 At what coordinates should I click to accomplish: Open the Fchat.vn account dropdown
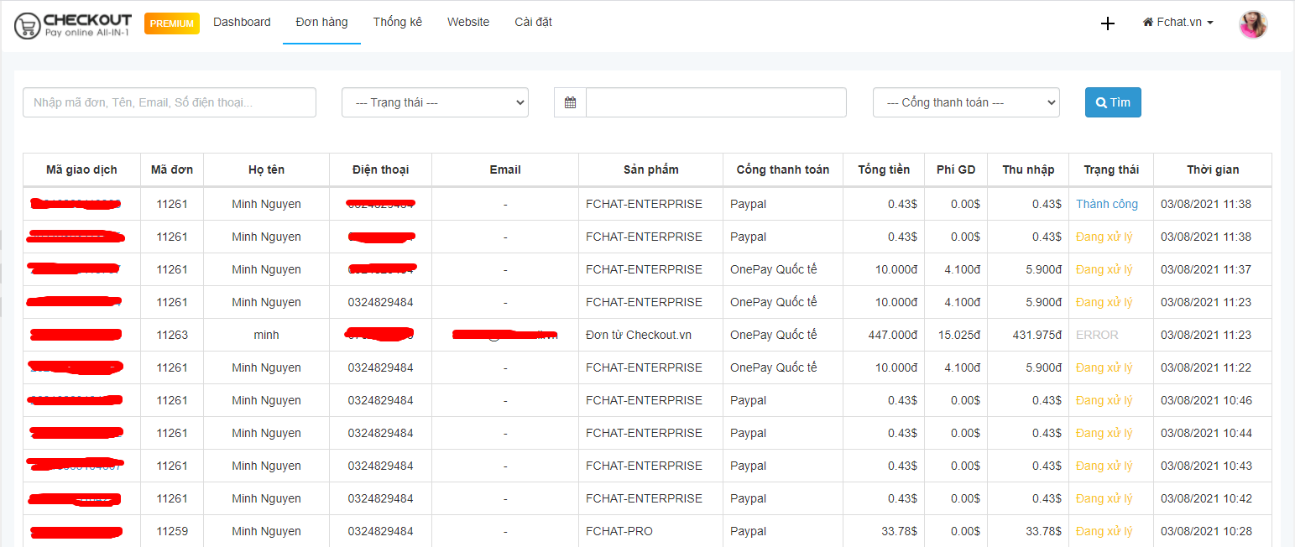pyautogui.click(x=1178, y=23)
